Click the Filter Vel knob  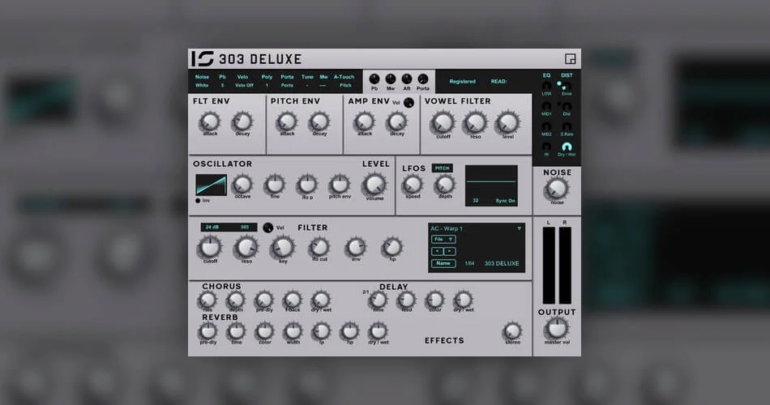click(267, 228)
